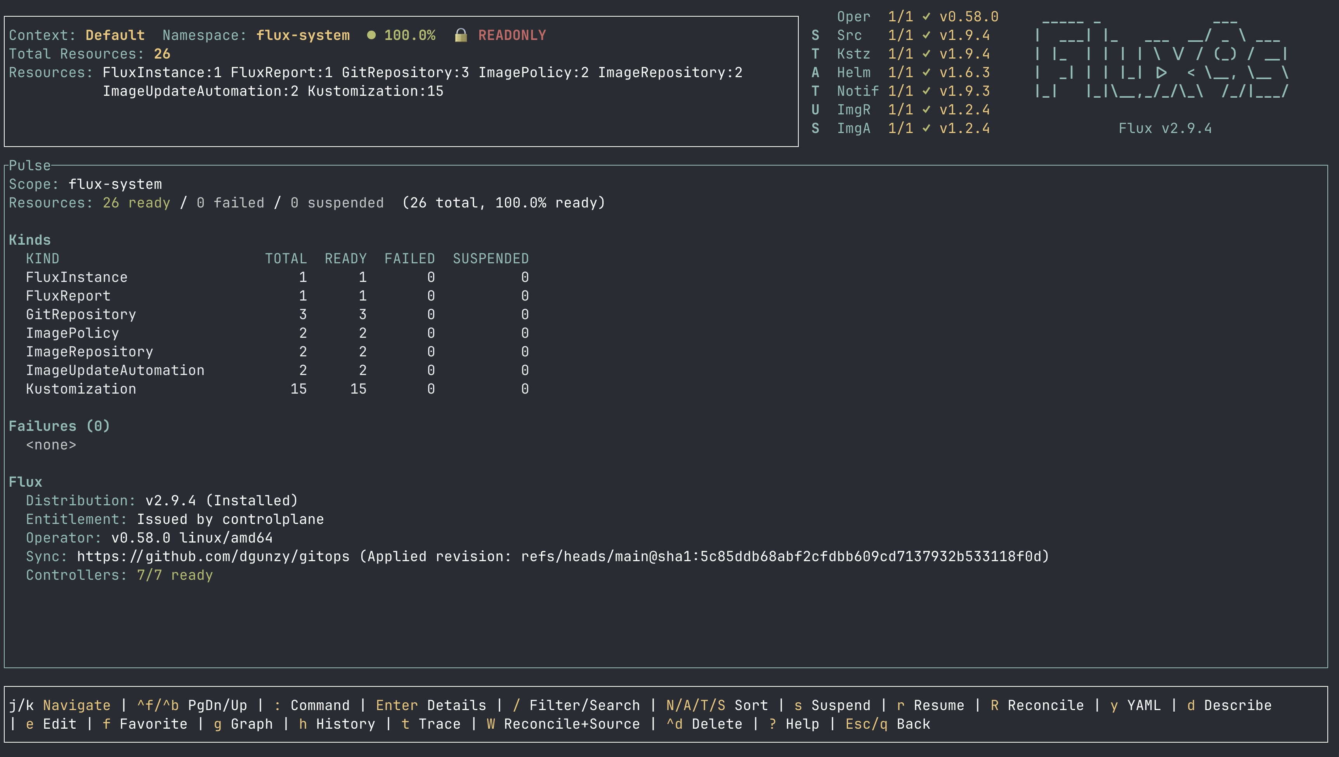Click the YAML shortcut hint
Screen dimensions: 1339x757
pyautogui.click(x=1136, y=705)
